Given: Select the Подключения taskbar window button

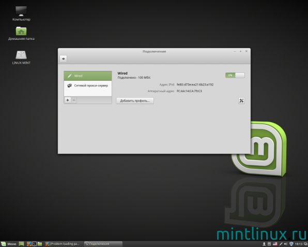Looking at the screenshot, I should point(103,244).
